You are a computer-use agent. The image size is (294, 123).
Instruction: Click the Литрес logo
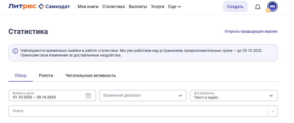point(22,6)
